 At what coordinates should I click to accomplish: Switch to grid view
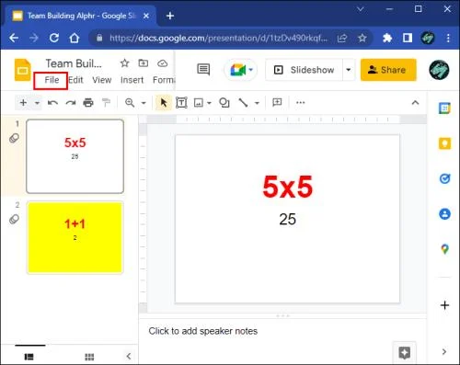coord(89,357)
